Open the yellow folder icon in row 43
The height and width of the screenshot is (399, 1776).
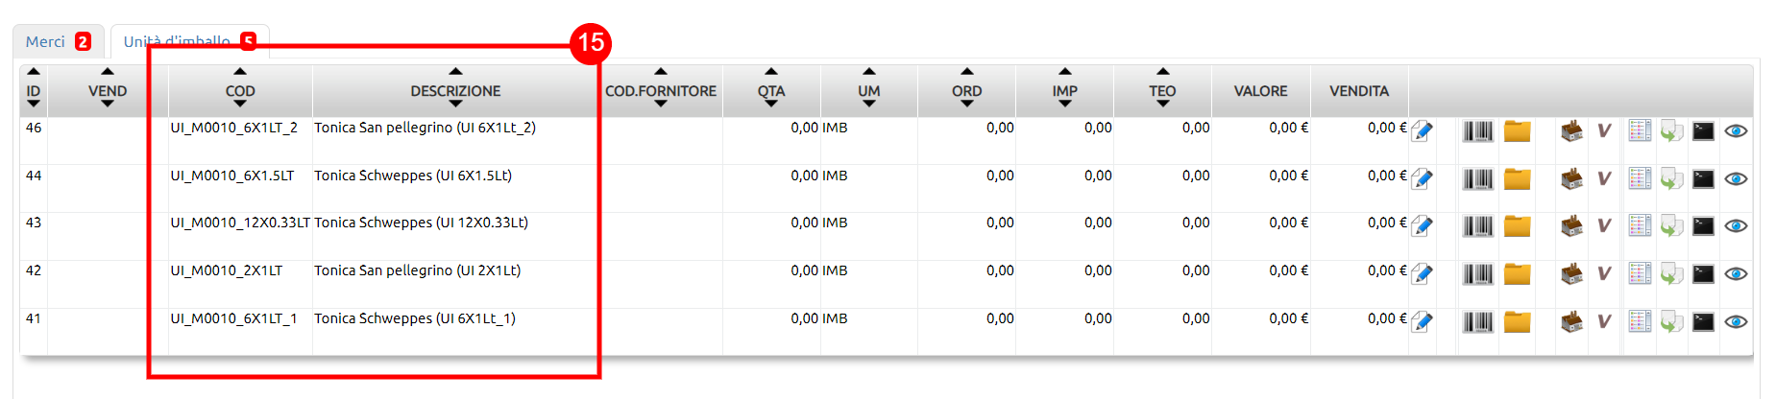(x=1517, y=226)
